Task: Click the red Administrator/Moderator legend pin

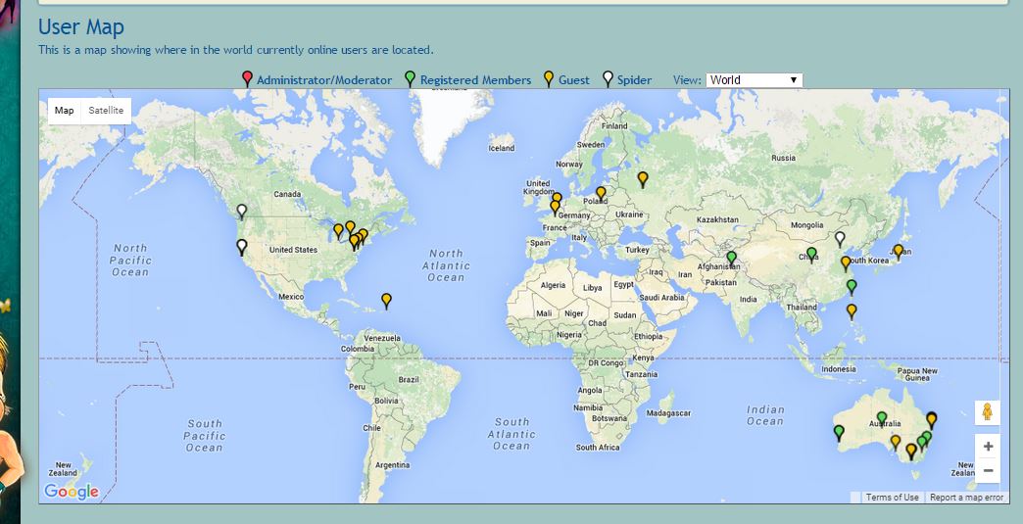Action: click(247, 79)
